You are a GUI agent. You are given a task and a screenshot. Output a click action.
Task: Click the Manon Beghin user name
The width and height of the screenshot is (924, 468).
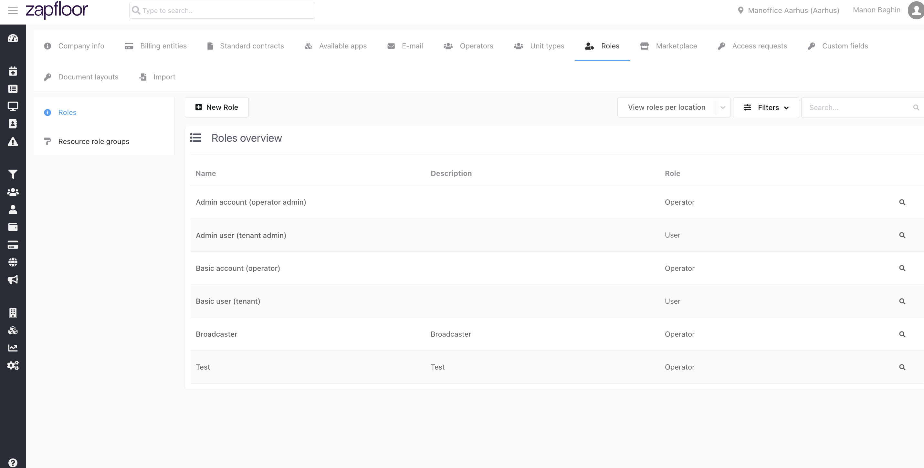pyautogui.click(x=877, y=10)
